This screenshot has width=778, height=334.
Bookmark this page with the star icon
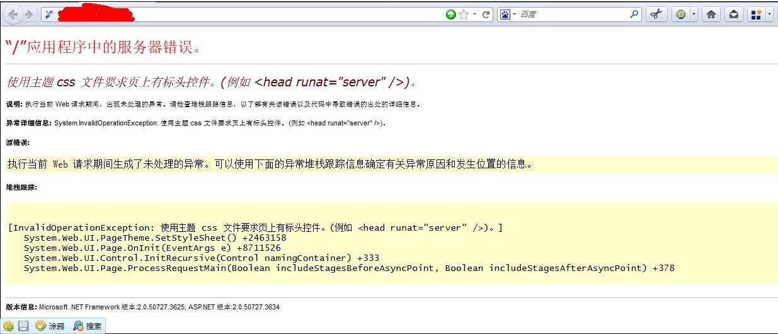click(464, 14)
